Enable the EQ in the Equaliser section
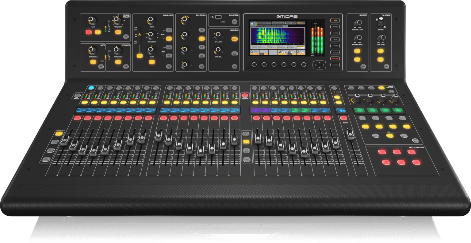Viewport: 471px width, 243px height. tap(152, 62)
